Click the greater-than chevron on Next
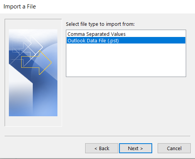This screenshot has height=159, width=195. pos(141,149)
